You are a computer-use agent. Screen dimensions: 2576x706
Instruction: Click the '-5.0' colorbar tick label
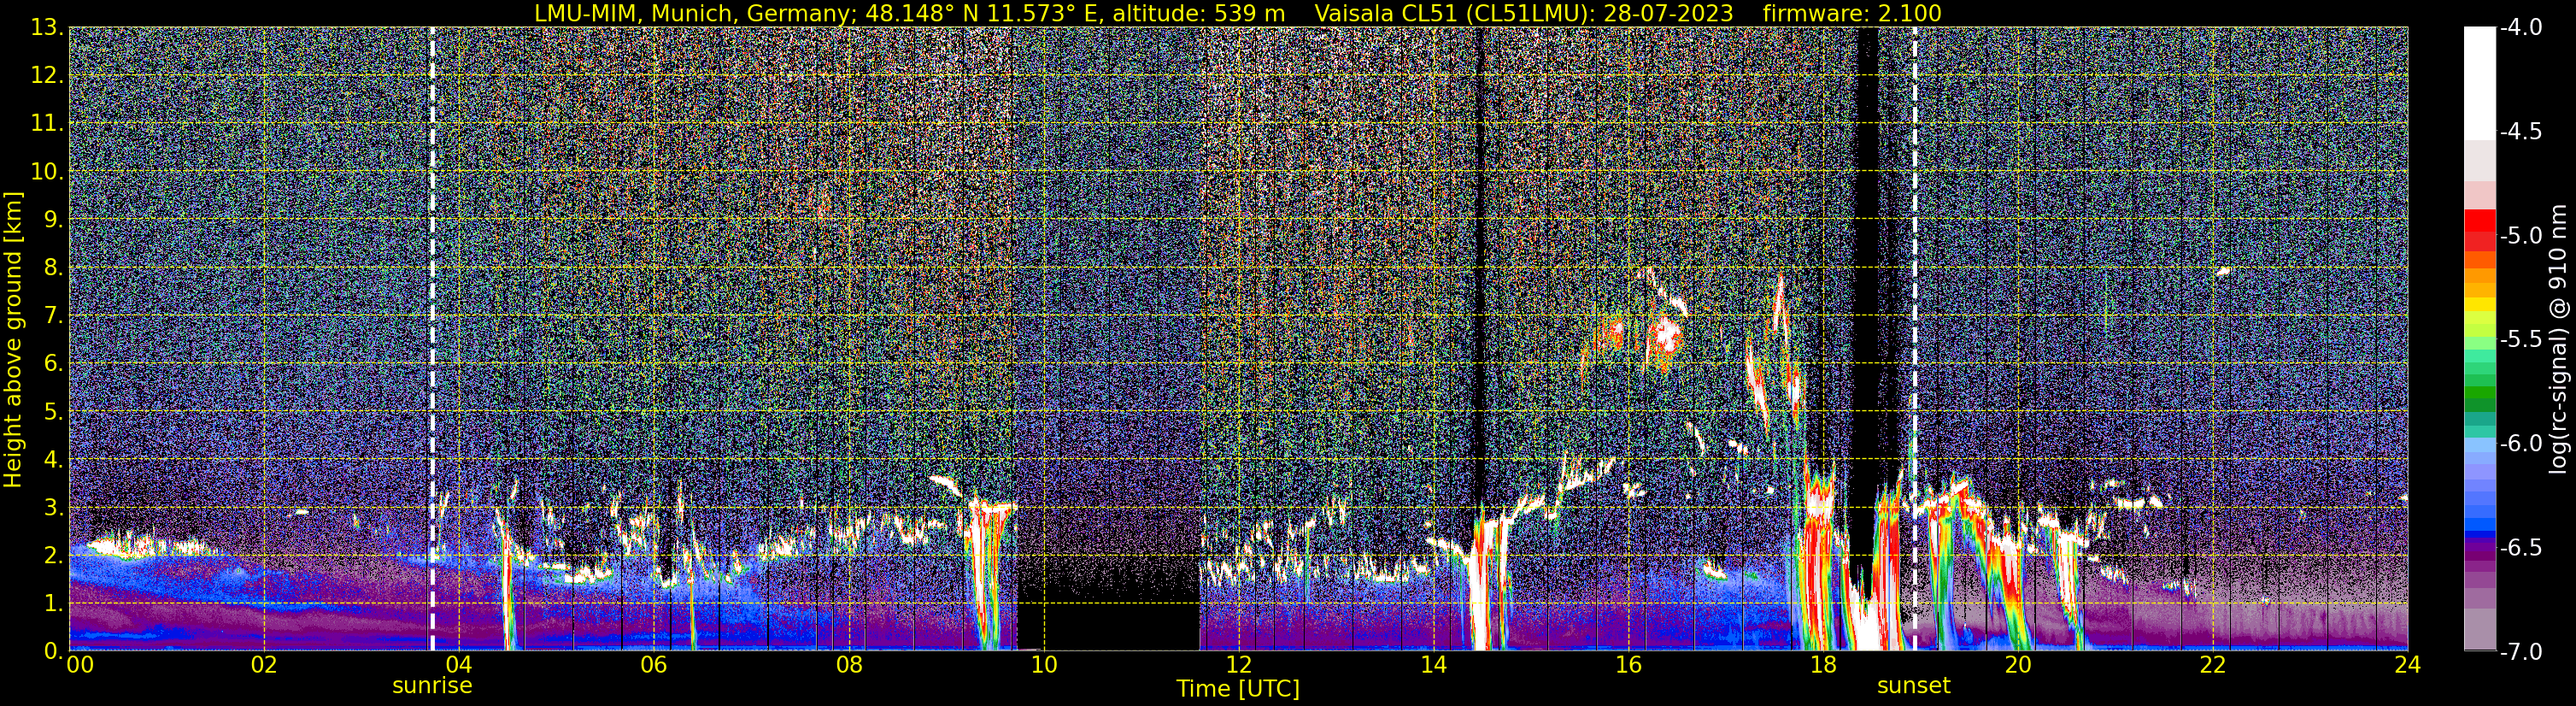tap(2520, 236)
